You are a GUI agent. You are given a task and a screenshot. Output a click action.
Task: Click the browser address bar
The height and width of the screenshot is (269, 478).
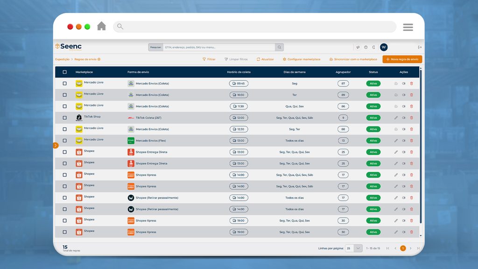tap(255, 27)
